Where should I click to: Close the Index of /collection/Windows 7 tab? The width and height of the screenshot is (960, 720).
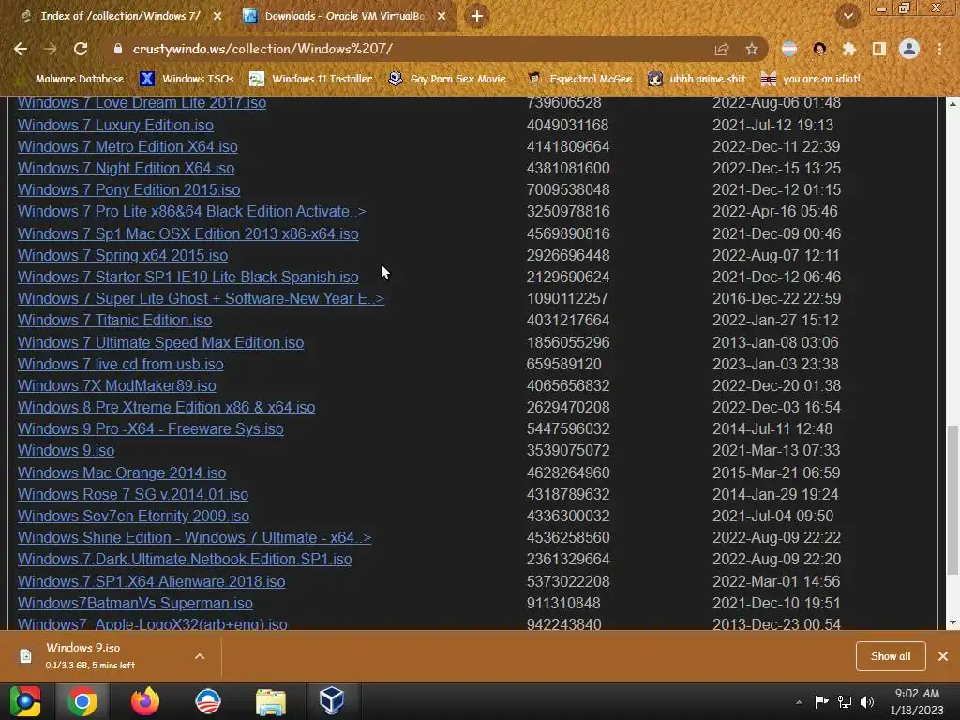217,16
